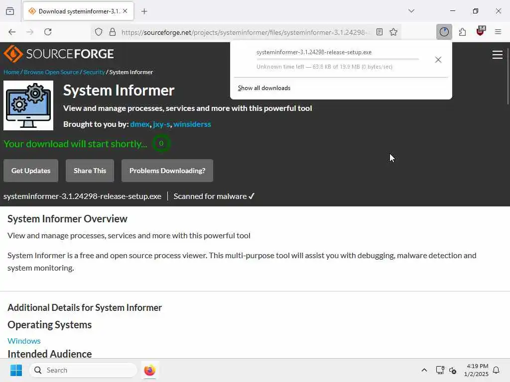
Task: Click the SourceForge logo
Action: point(59,54)
